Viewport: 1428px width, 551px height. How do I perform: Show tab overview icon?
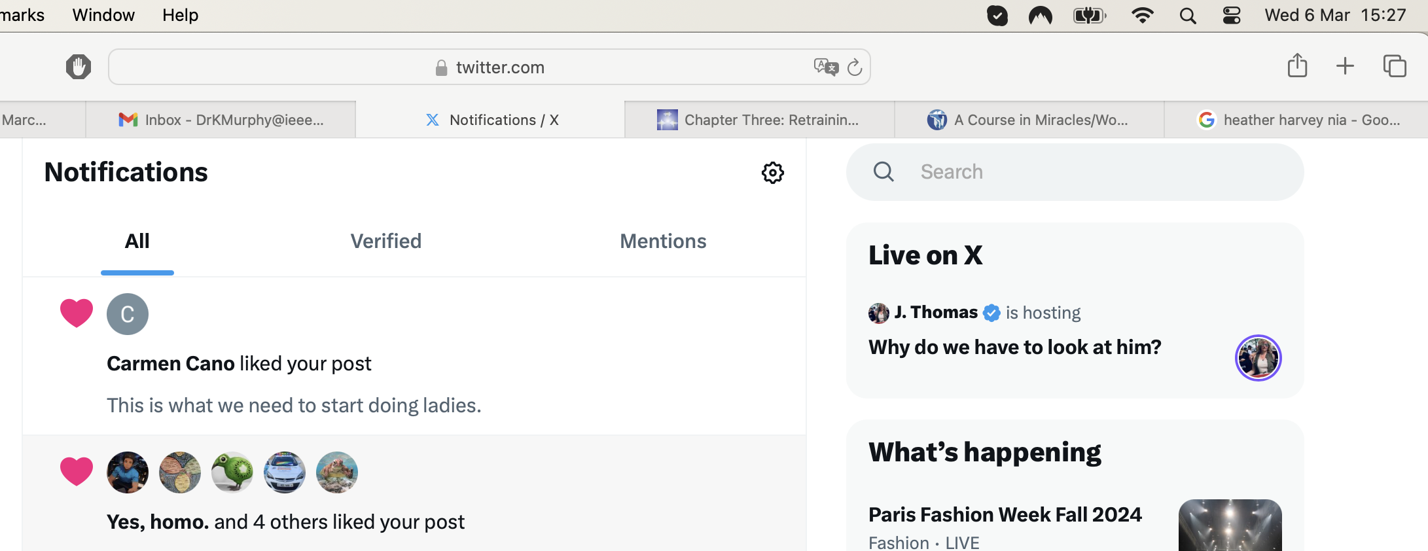tap(1395, 65)
